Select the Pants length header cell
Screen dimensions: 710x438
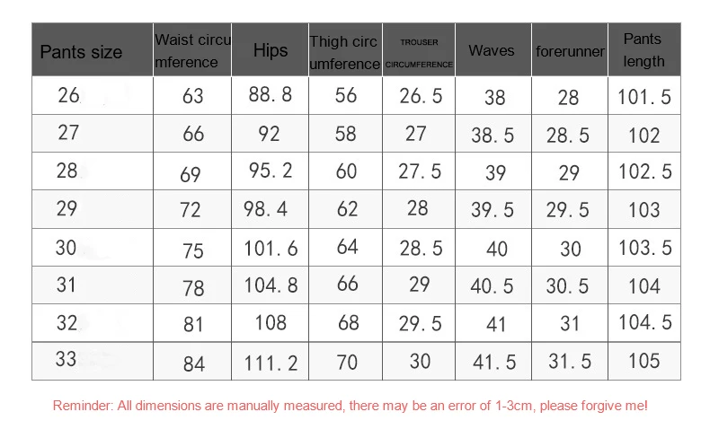(644, 49)
